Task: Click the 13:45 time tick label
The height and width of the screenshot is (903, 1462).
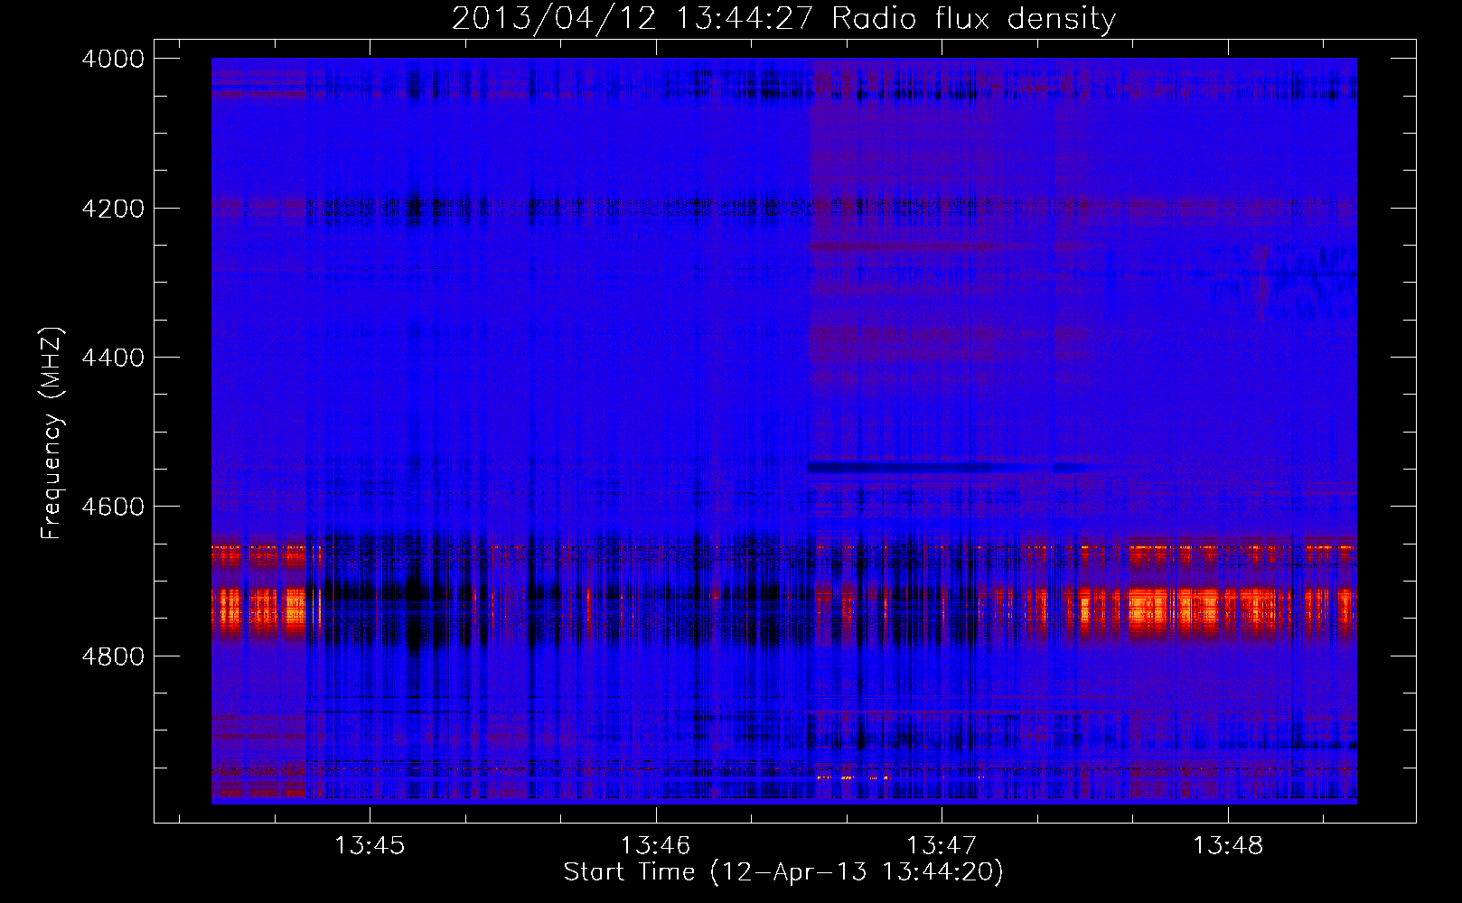Action: 370,845
